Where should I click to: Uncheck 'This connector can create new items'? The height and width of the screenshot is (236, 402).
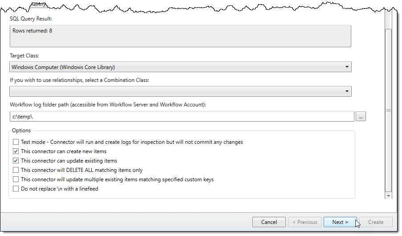pos(16,151)
